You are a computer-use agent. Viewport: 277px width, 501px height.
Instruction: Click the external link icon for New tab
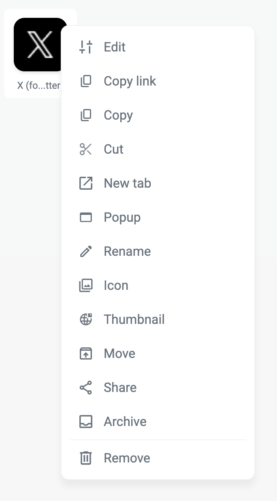pos(86,184)
